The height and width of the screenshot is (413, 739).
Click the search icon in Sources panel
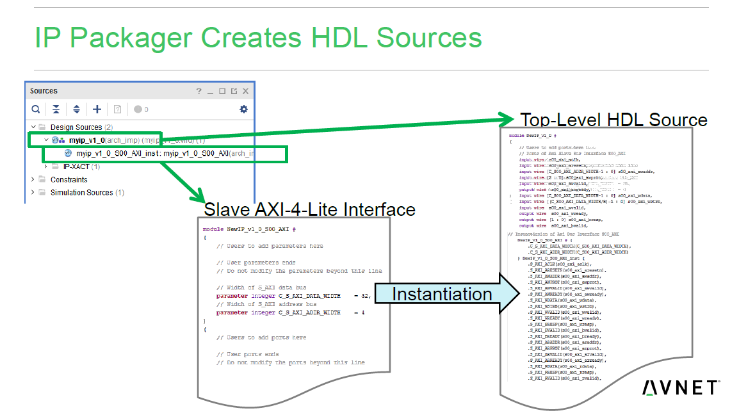tap(36, 109)
